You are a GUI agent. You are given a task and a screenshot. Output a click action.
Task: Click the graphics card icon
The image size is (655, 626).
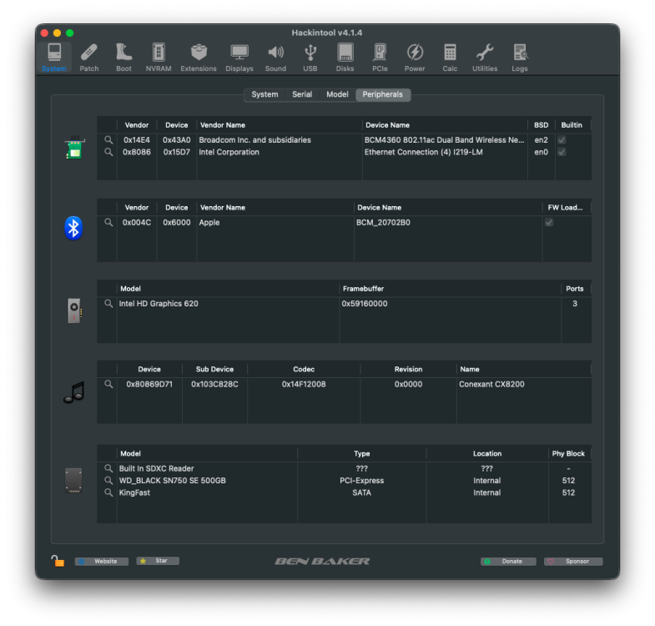(x=74, y=310)
